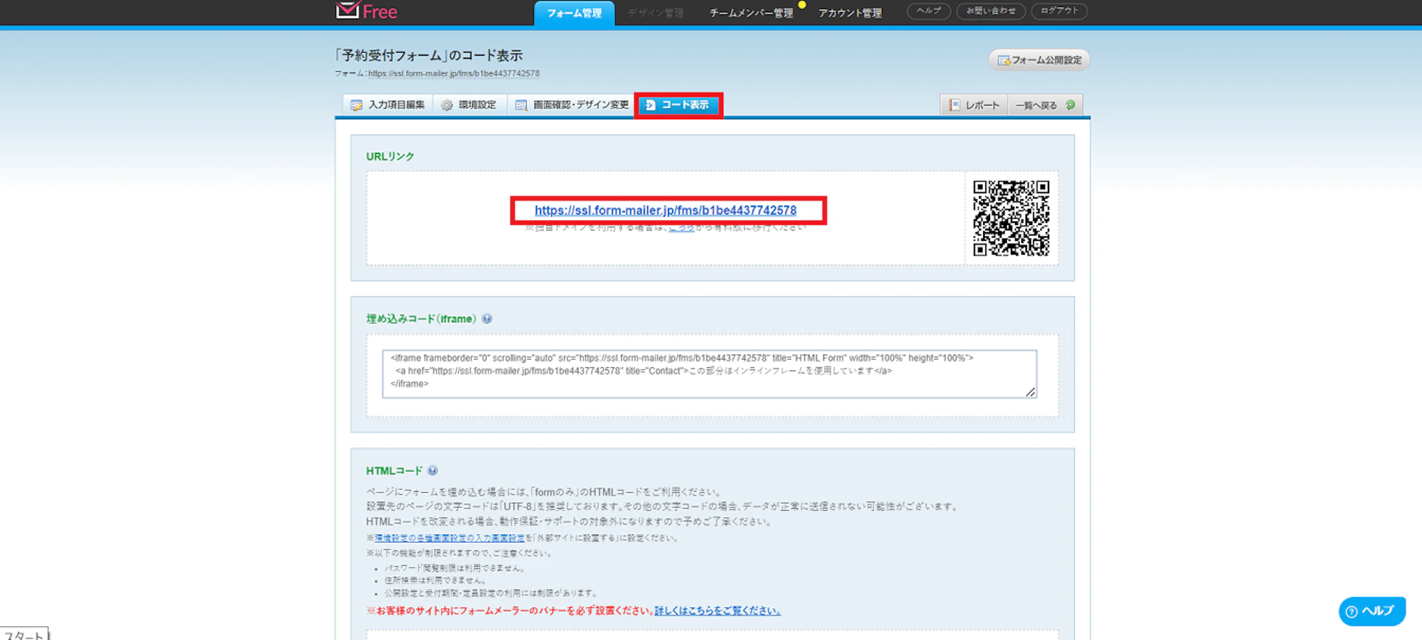
Task: Open the floating blue ヘルプ chat button
Action: point(1371,611)
